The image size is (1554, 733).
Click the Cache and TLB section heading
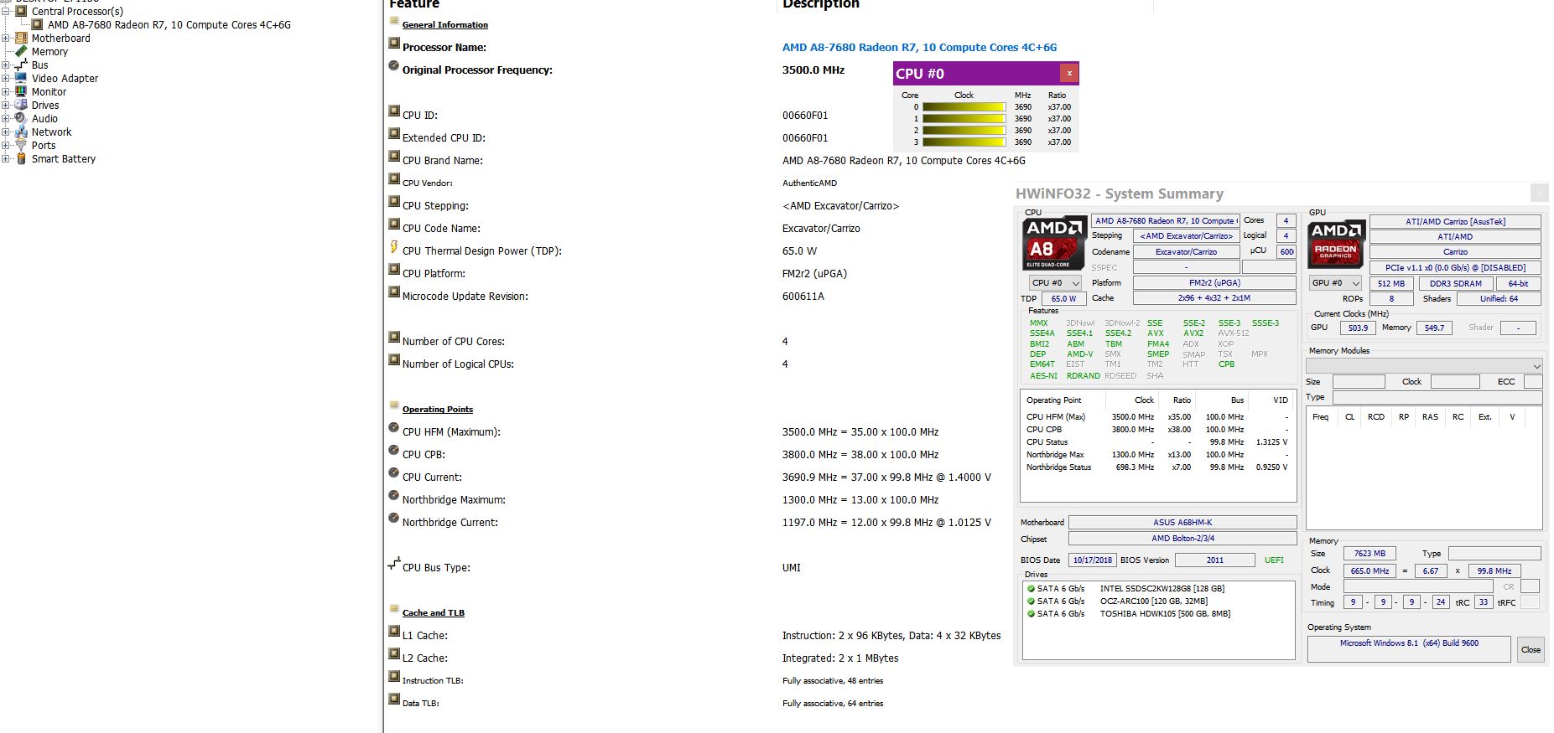click(x=433, y=613)
